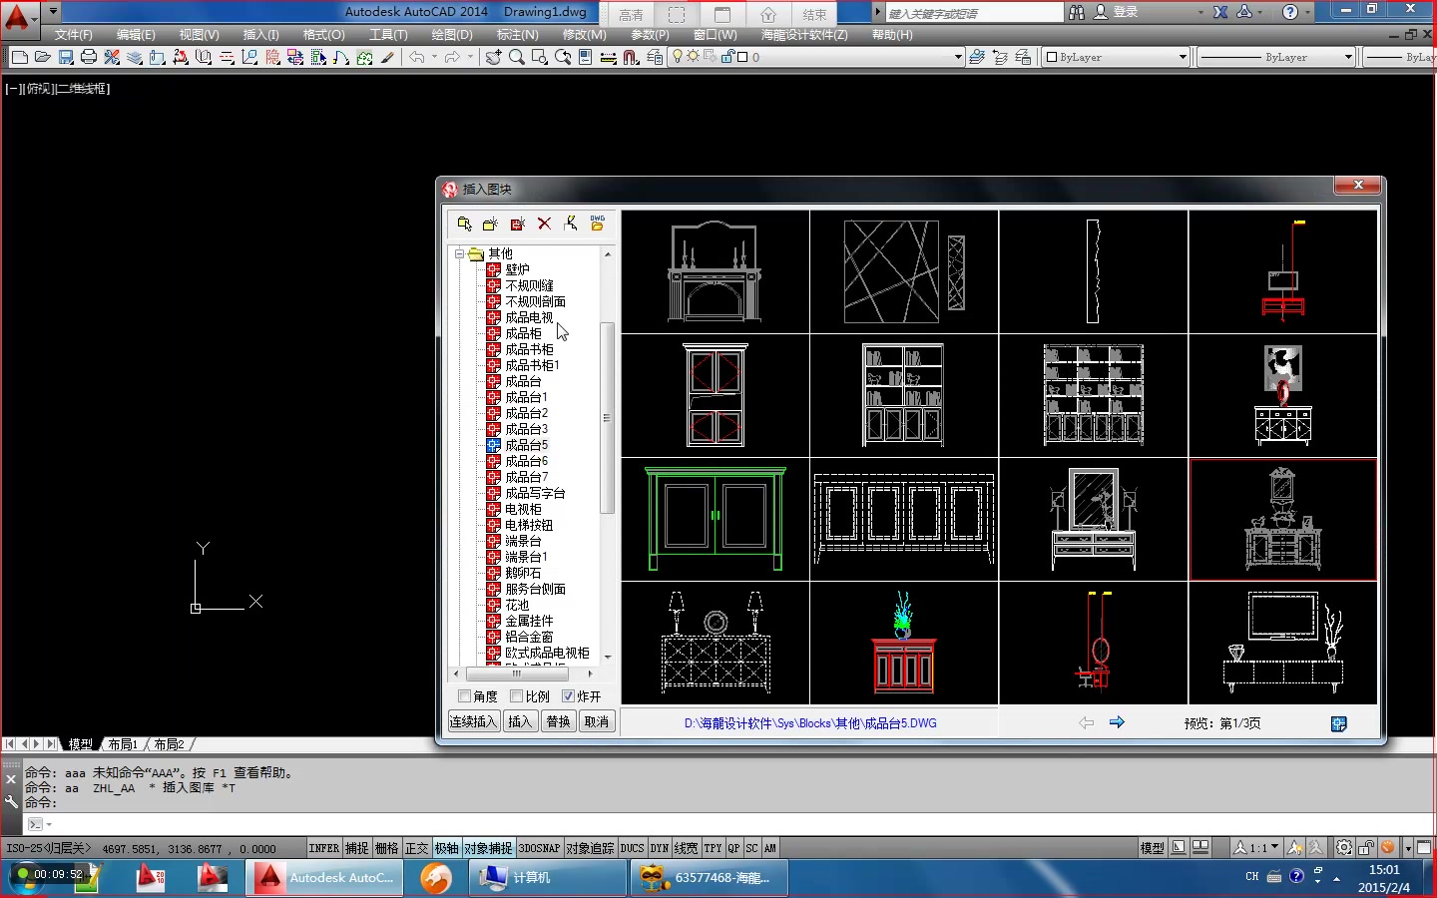Toggle 正交 ortho mode in status bar

(417, 848)
